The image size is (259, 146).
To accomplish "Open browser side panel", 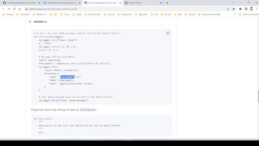I will pos(246,9).
